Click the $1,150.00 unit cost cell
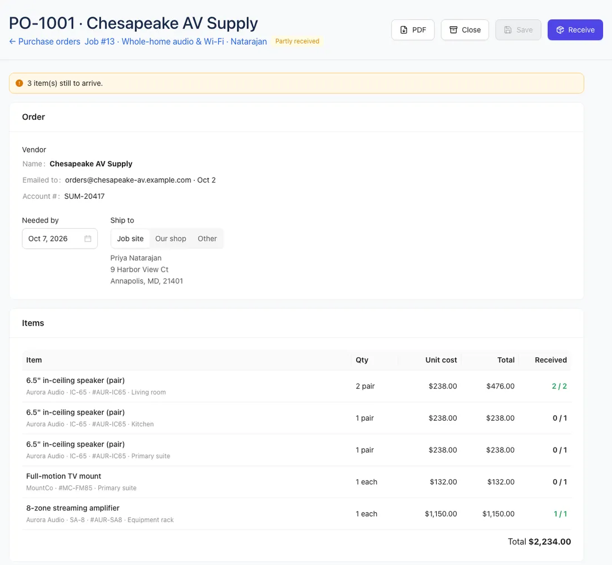The height and width of the screenshot is (565, 612). 441,514
